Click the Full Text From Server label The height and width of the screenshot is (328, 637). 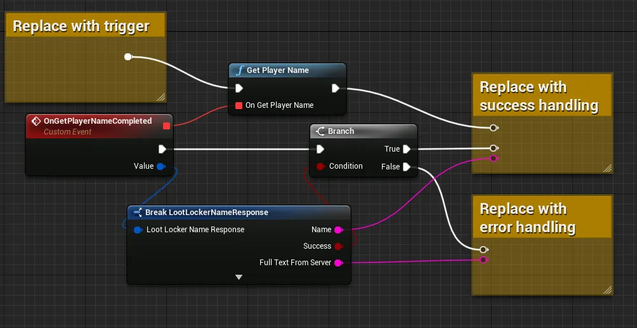point(296,263)
